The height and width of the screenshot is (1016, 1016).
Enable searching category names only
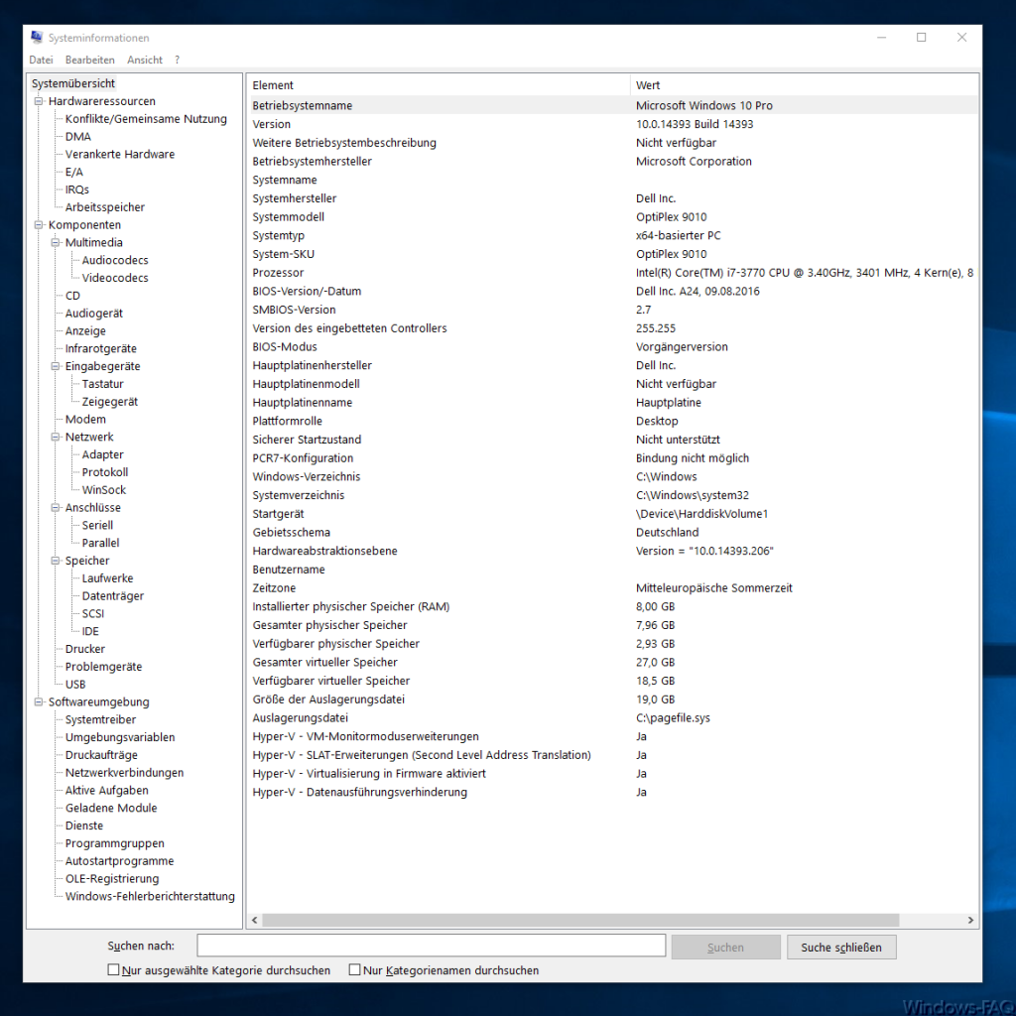(x=354, y=969)
